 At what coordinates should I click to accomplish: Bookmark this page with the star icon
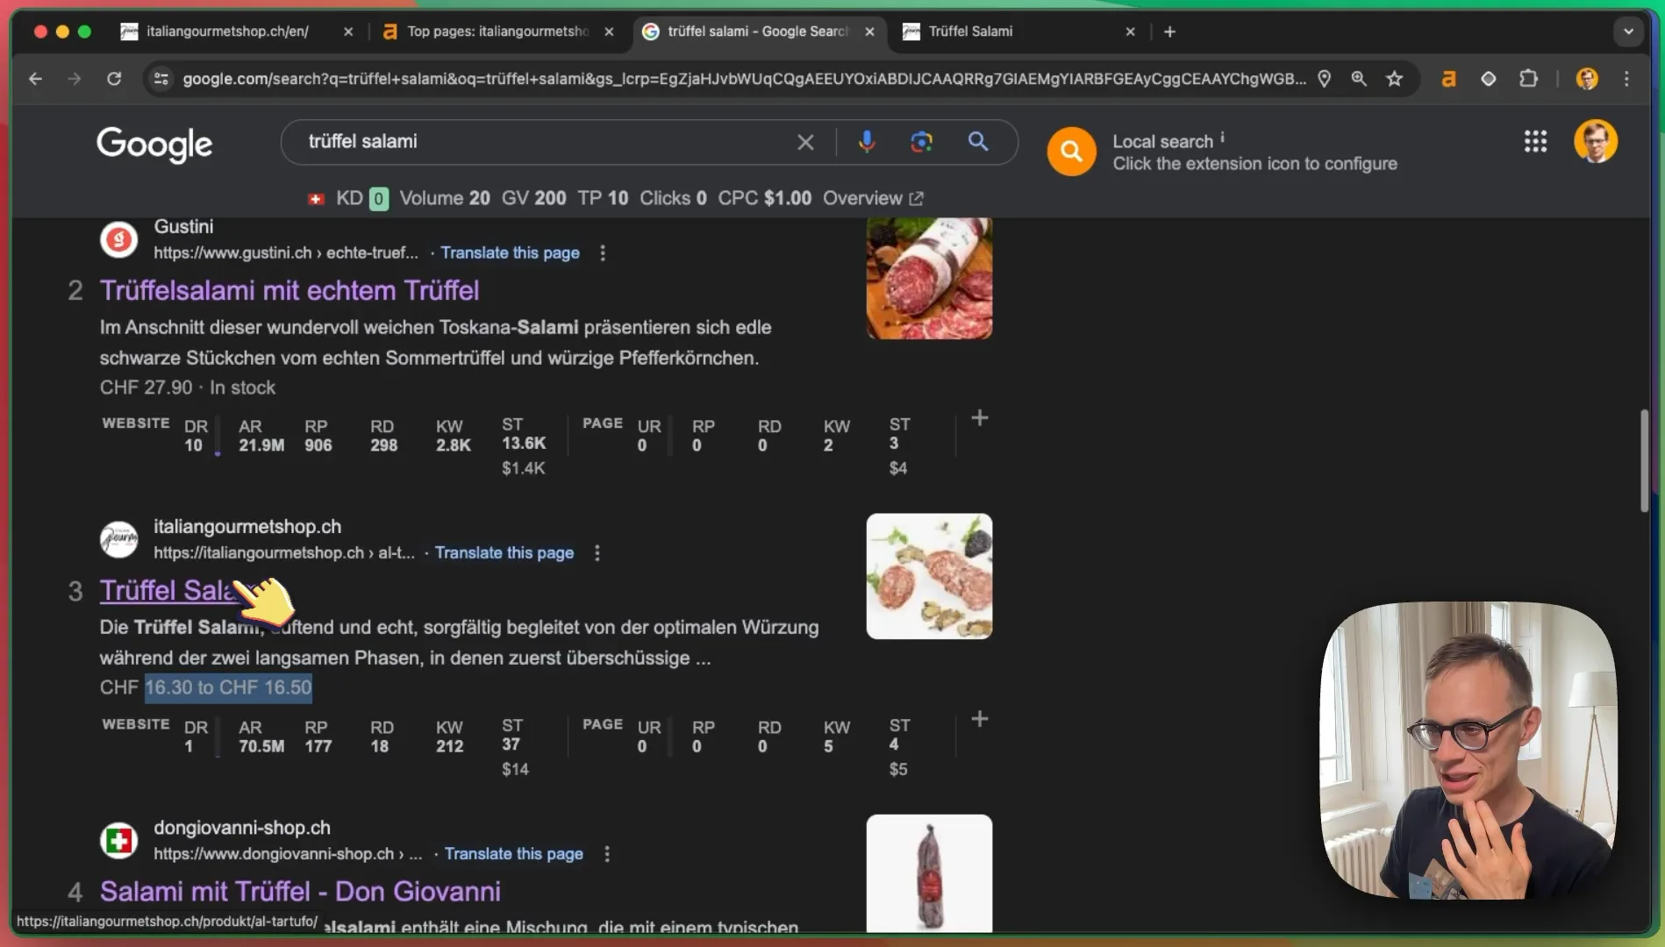click(1394, 79)
